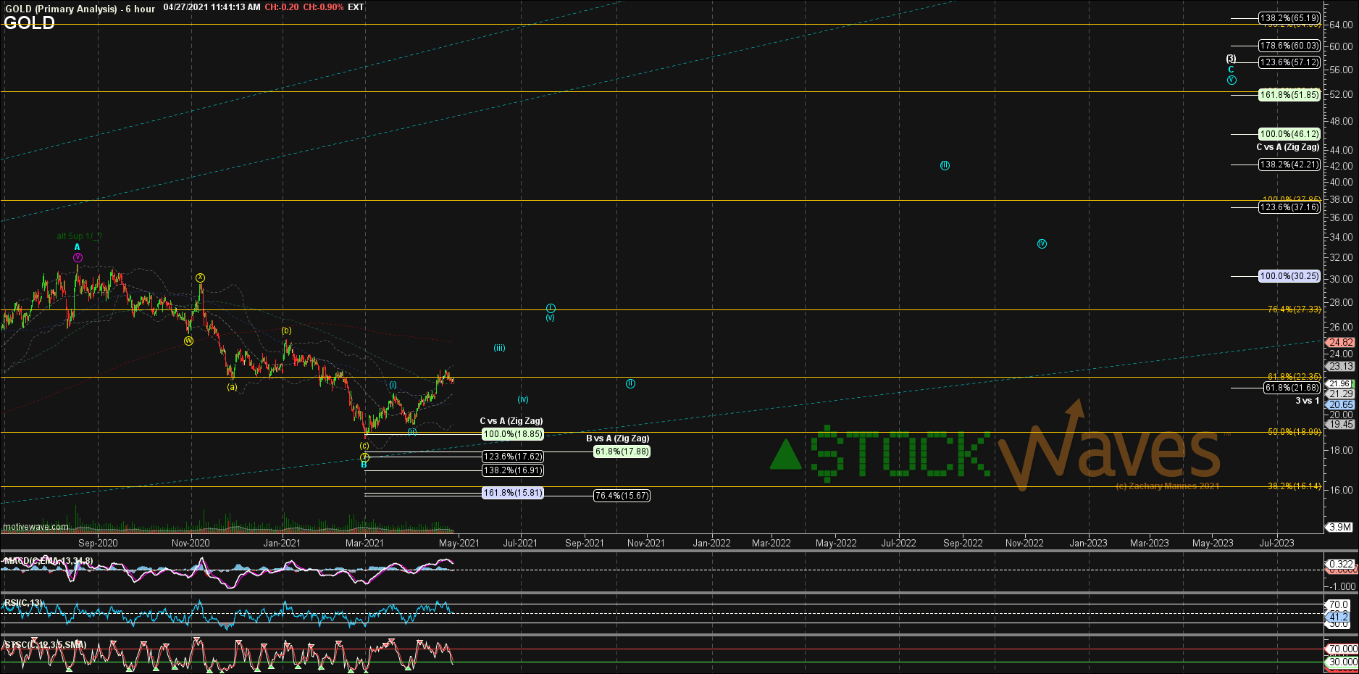Click the red 24.82 price axis tag
Screen dimensions: 1359x674
point(1341,342)
